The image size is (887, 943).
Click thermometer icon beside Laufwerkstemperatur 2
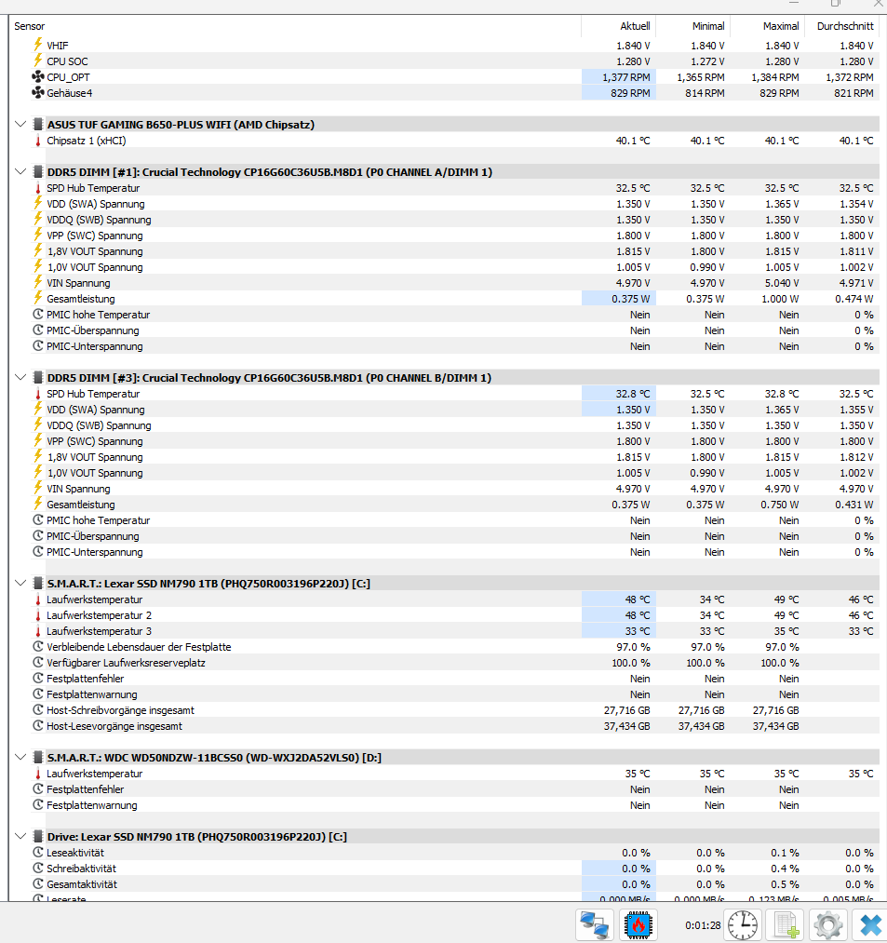pyautogui.click(x=38, y=615)
